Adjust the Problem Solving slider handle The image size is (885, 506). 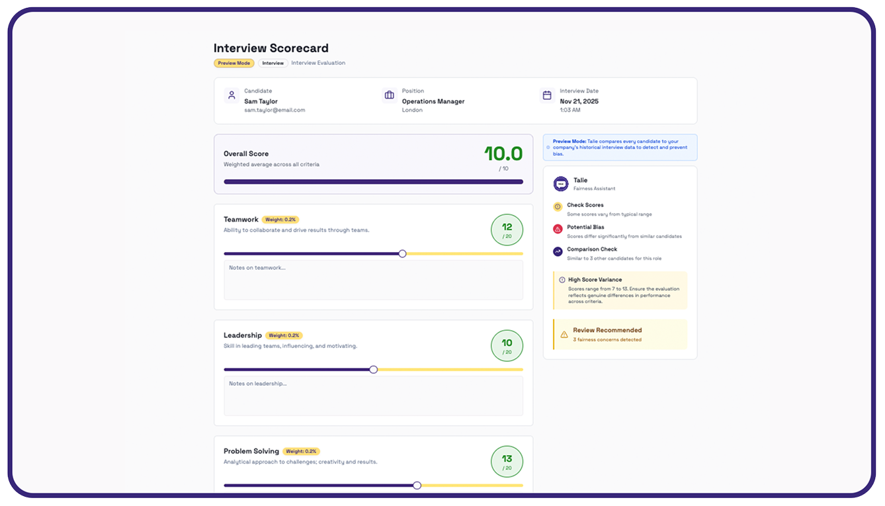417,485
